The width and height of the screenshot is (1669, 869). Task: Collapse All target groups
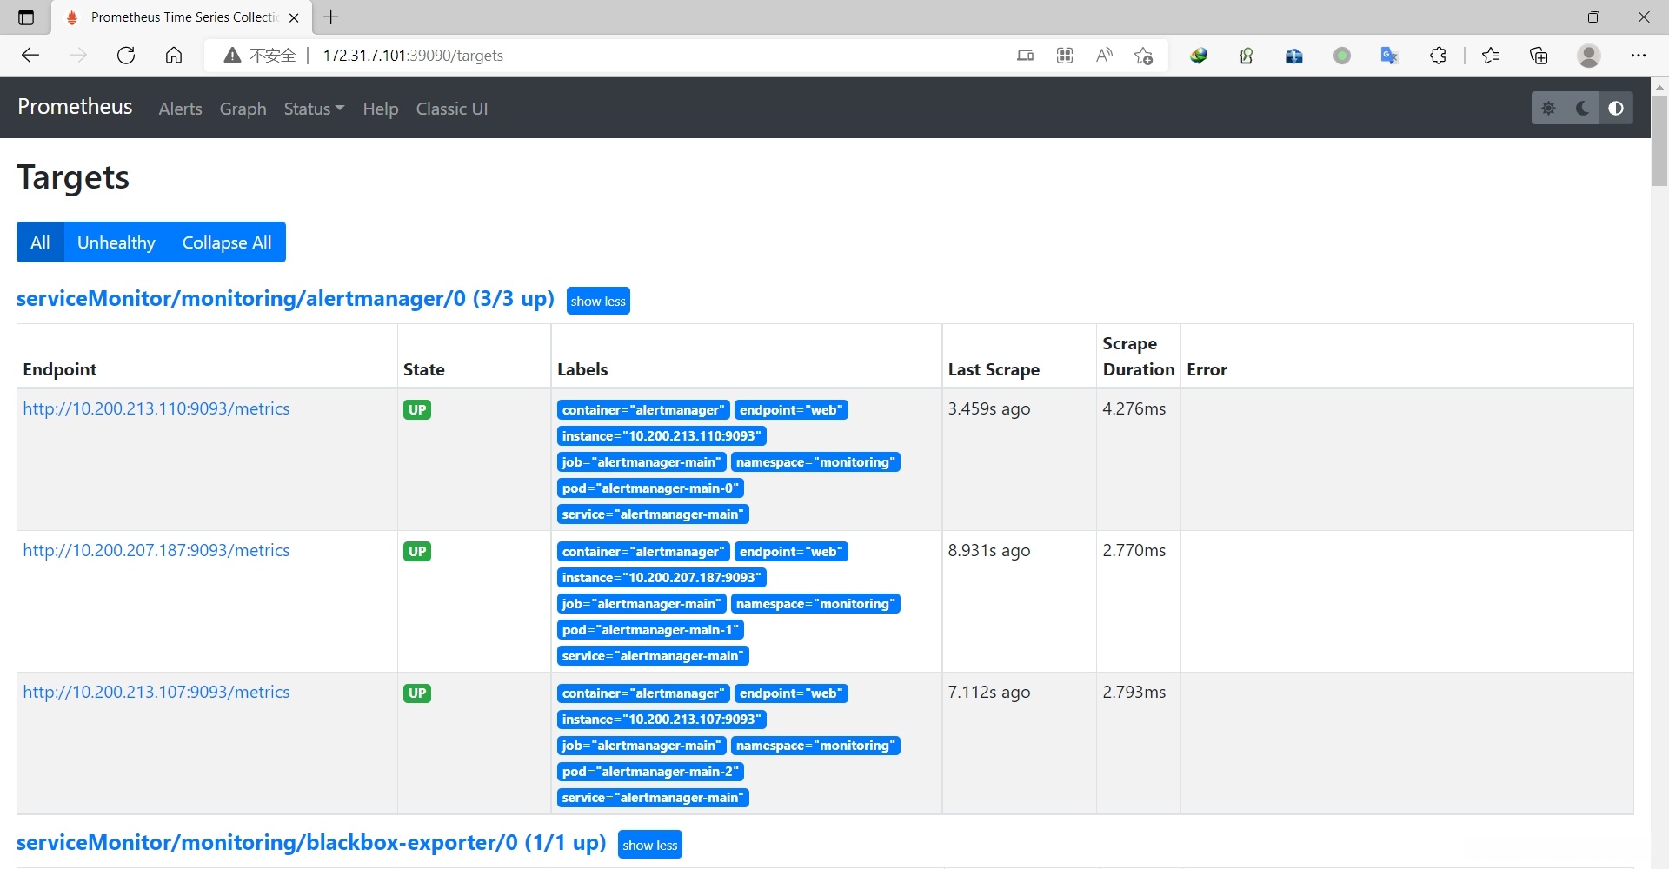[x=227, y=242]
